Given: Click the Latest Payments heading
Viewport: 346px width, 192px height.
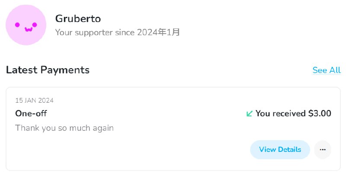Looking at the screenshot, I should coord(48,70).
